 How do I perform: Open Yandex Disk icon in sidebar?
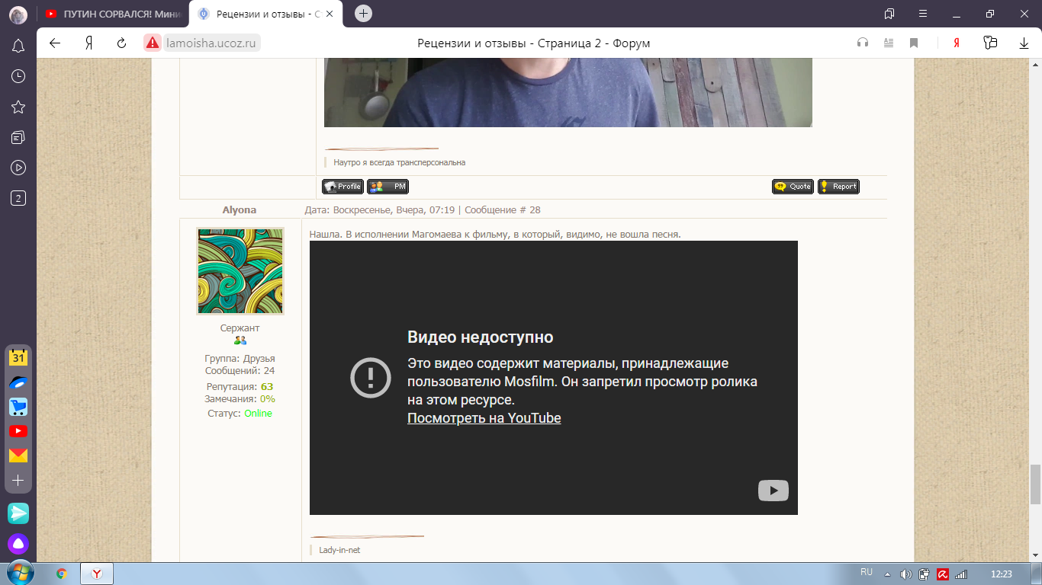point(18,382)
